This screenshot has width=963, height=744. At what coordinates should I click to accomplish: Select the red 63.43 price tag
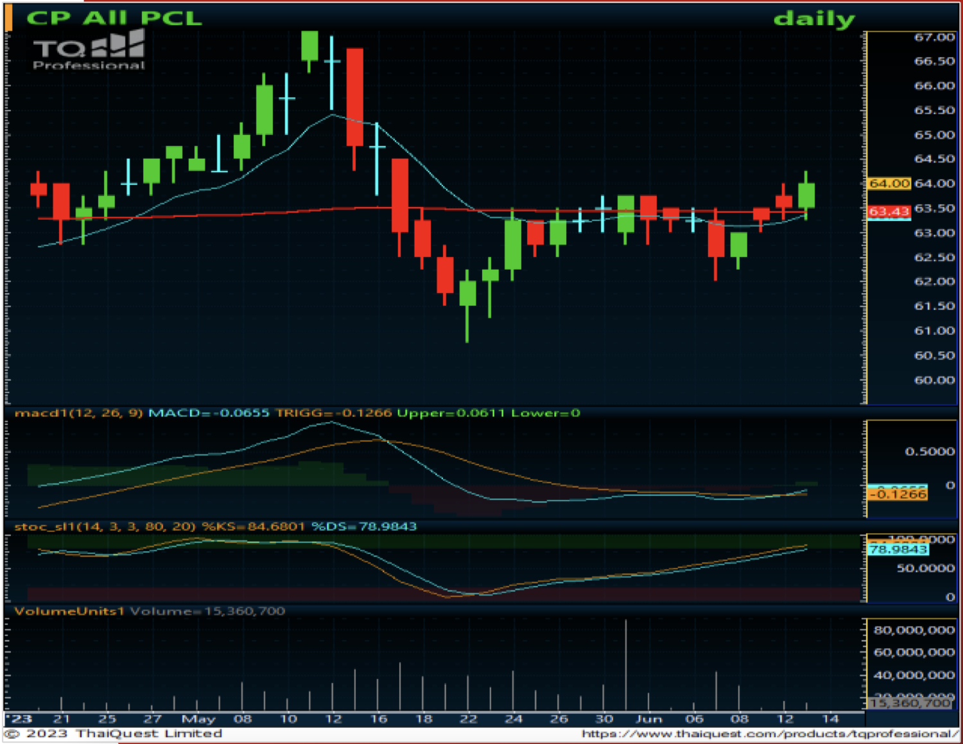[889, 211]
